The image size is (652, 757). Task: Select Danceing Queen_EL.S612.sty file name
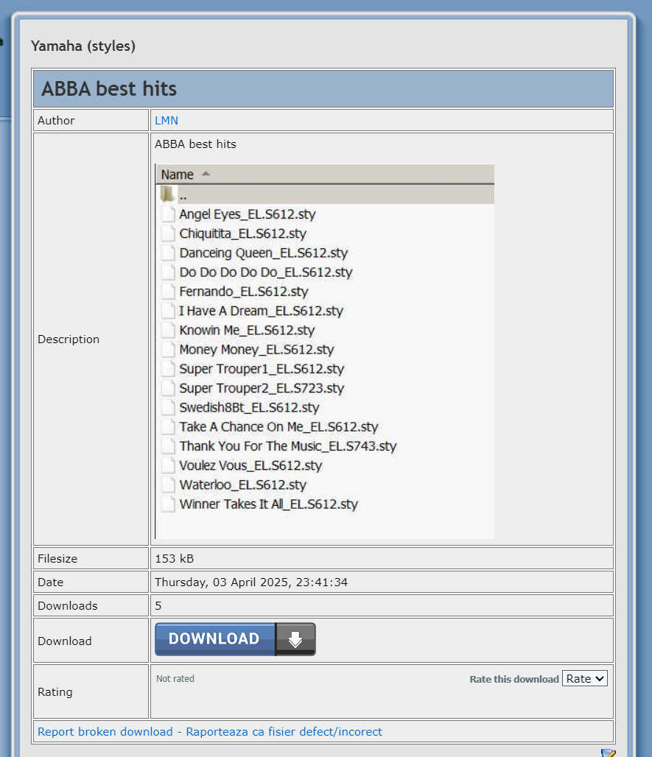[x=263, y=253]
